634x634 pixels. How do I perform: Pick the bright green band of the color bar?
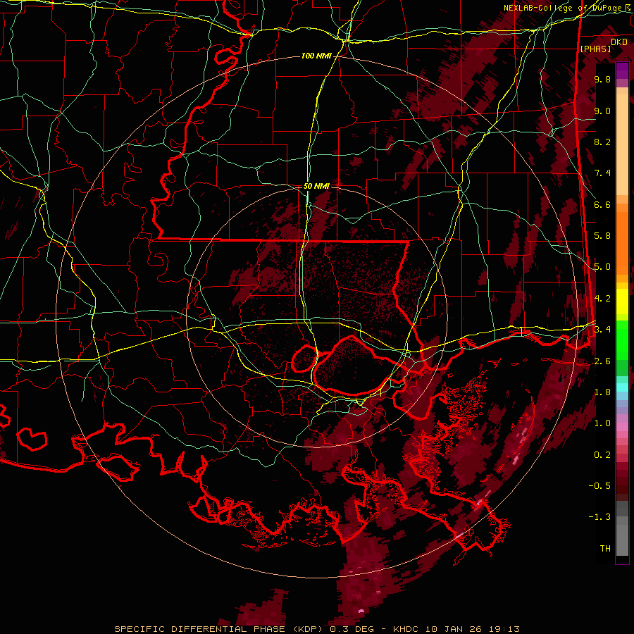(622, 340)
